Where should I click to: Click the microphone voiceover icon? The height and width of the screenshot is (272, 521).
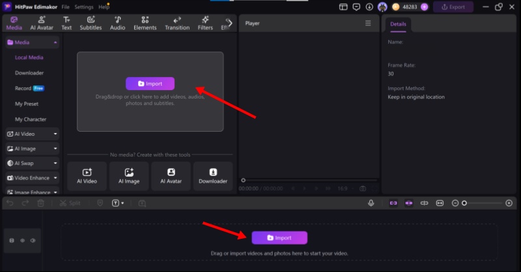pyautogui.click(x=371, y=203)
